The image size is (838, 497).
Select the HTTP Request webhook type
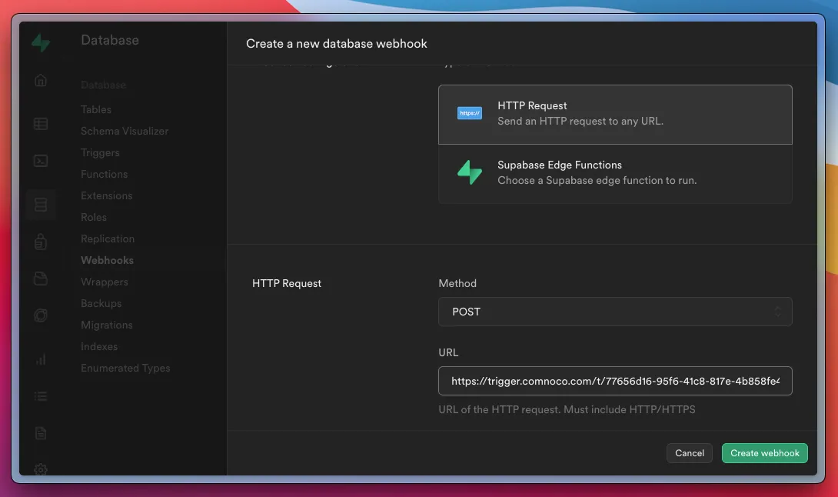614,114
